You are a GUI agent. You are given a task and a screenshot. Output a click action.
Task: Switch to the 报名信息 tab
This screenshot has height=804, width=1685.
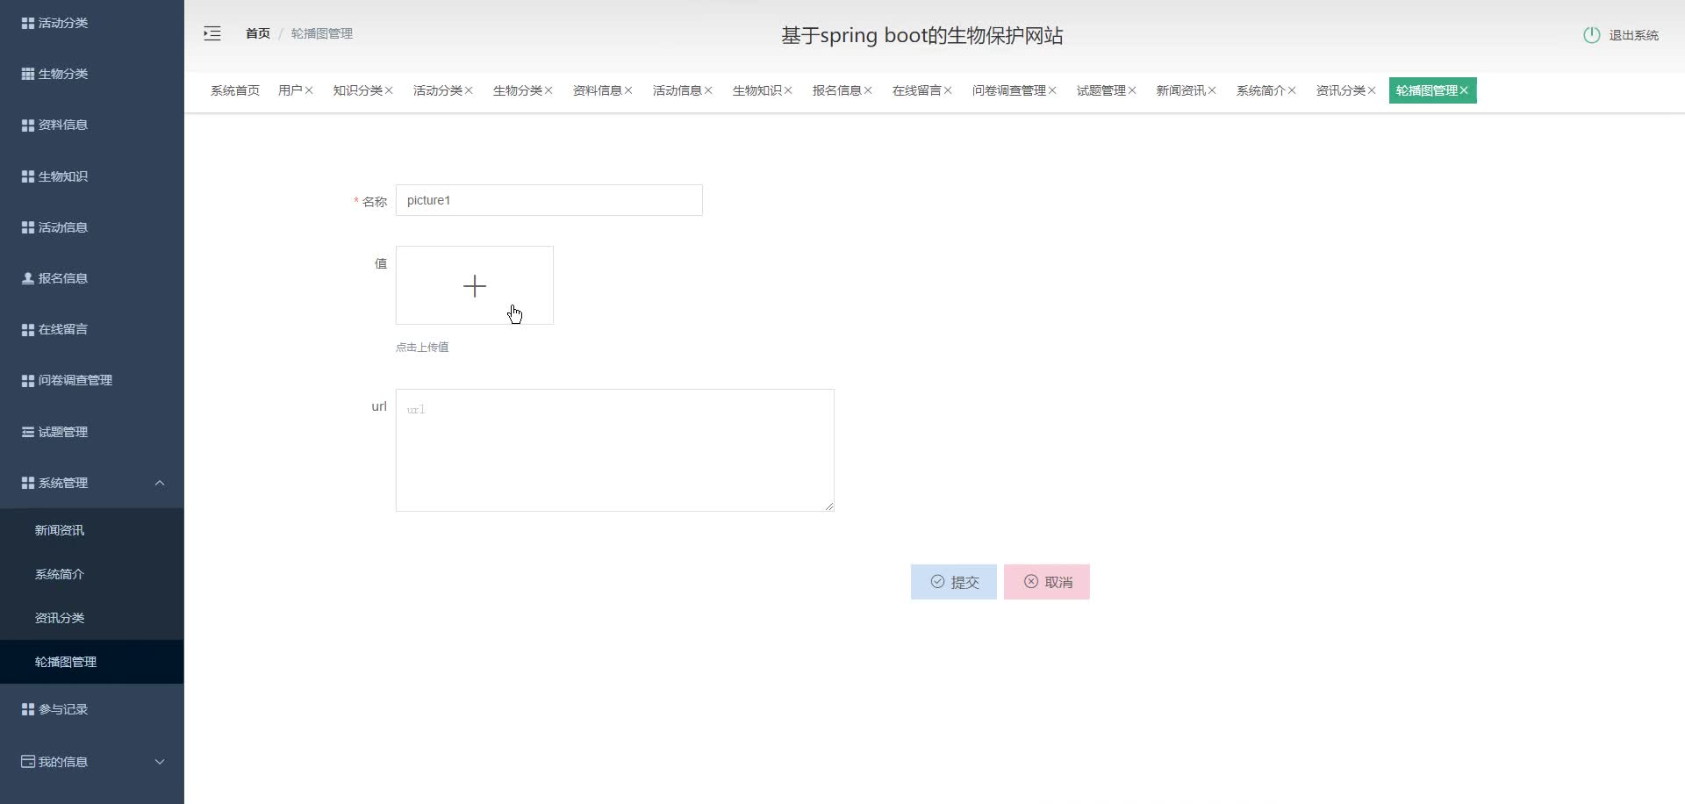click(x=837, y=90)
